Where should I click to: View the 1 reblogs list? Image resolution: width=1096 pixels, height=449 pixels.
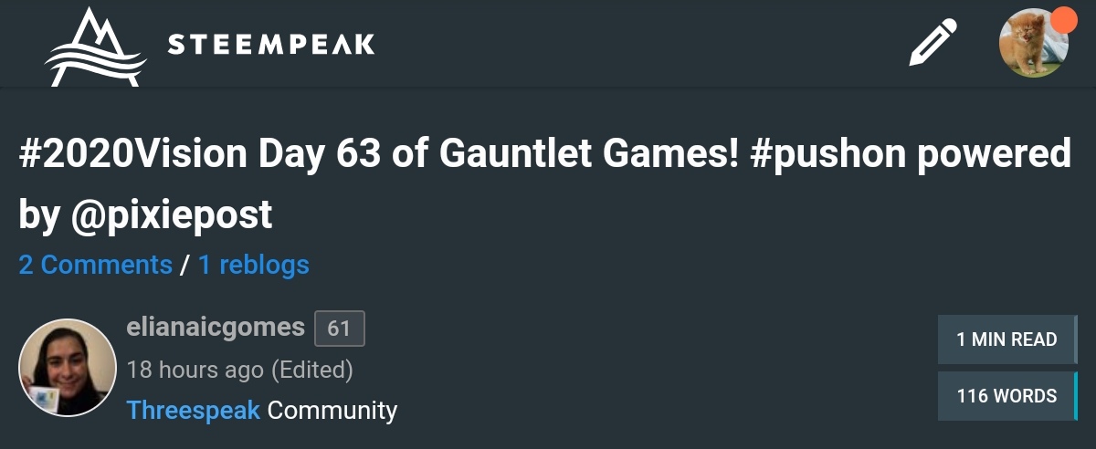coord(253,265)
